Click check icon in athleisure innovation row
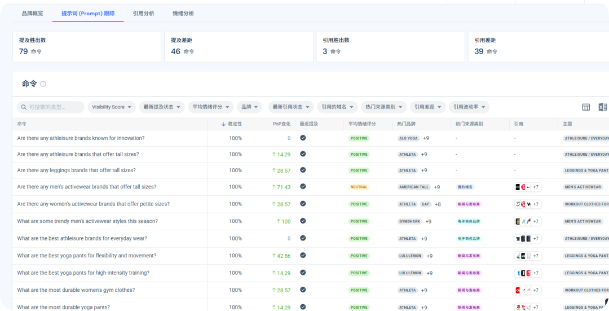Image resolution: width=609 pixels, height=311 pixels. point(303,138)
